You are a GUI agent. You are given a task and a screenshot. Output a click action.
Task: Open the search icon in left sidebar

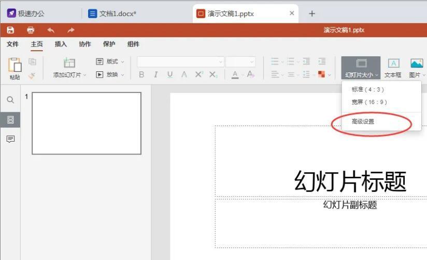point(10,100)
